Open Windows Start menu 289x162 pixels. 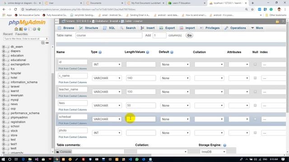[3, 159]
